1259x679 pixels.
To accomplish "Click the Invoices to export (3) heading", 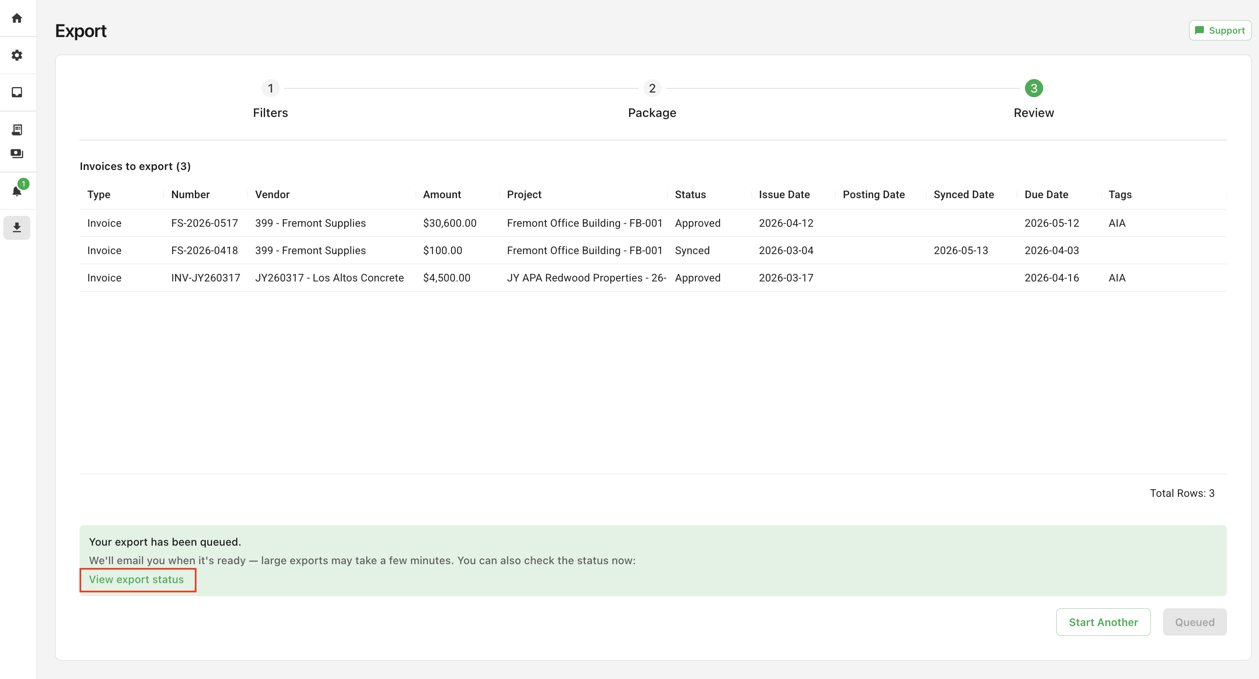I will point(135,167).
